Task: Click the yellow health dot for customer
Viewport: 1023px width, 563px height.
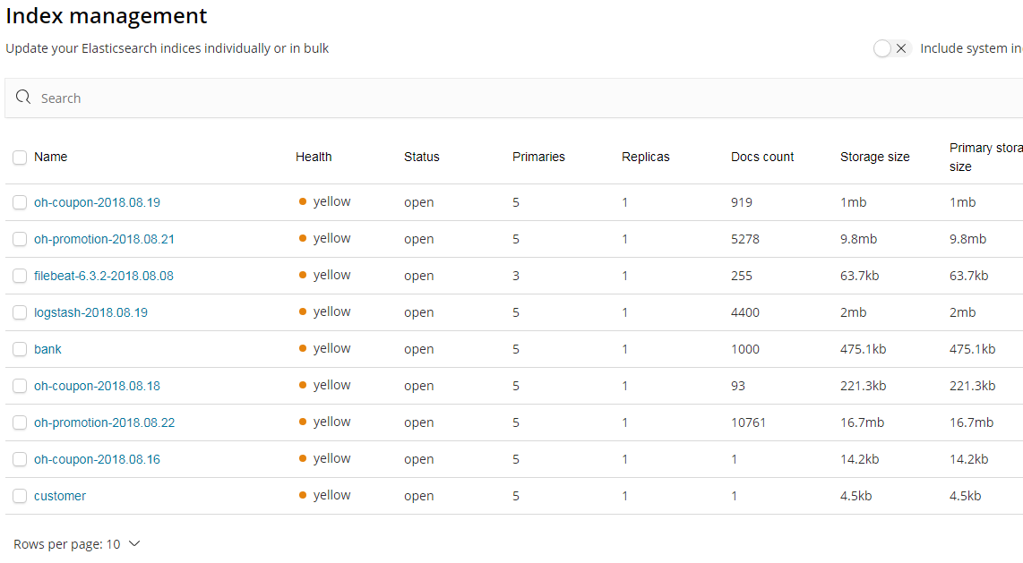Action: click(x=303, y=495)
